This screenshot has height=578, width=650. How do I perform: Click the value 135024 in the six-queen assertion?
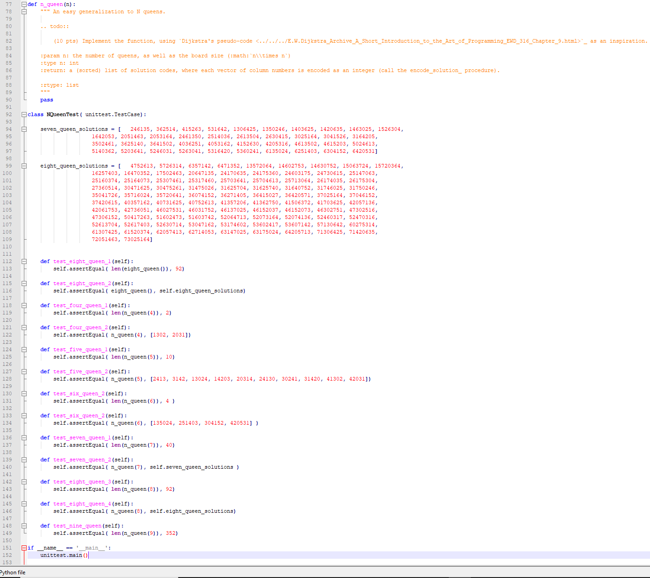pos(163,423)
